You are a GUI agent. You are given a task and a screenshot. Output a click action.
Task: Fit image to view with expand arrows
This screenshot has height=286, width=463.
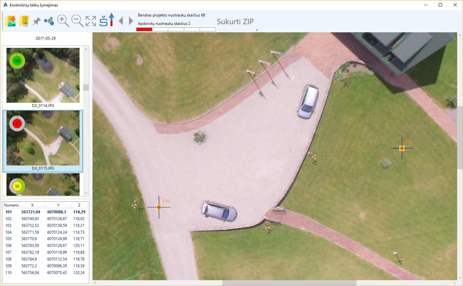pos(91,21)
